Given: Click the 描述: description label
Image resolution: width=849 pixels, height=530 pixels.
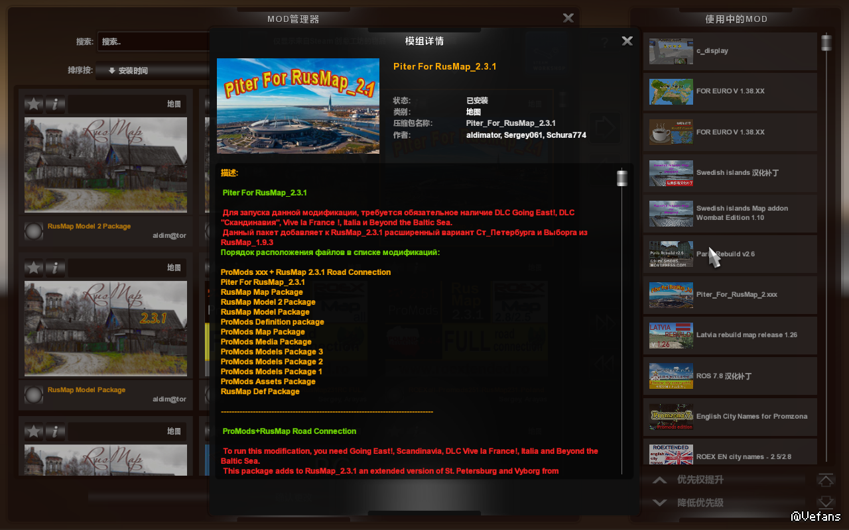Looking at the screenshot, I should 229,173.
